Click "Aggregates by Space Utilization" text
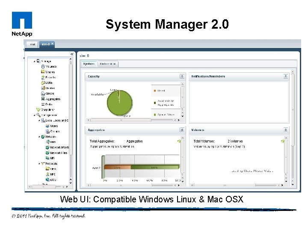 (x=112, y=147)
